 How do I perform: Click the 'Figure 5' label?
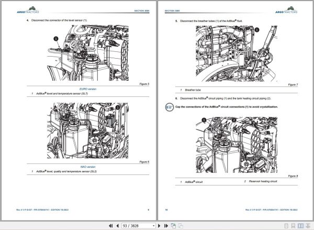(144, 84)
